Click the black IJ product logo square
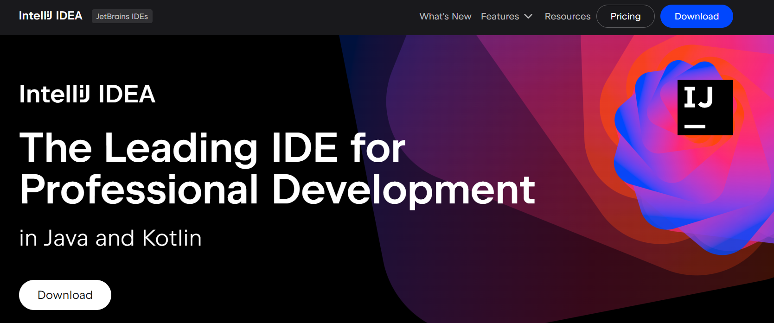Image resolution: width=774 pixels, height=323 pixels. (705, 108)
